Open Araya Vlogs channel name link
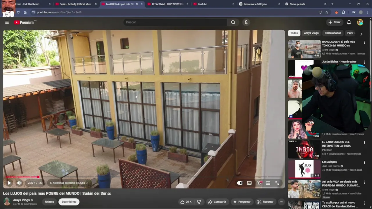The width and height of the screenshot is (372, 209). tap(21, 200)
